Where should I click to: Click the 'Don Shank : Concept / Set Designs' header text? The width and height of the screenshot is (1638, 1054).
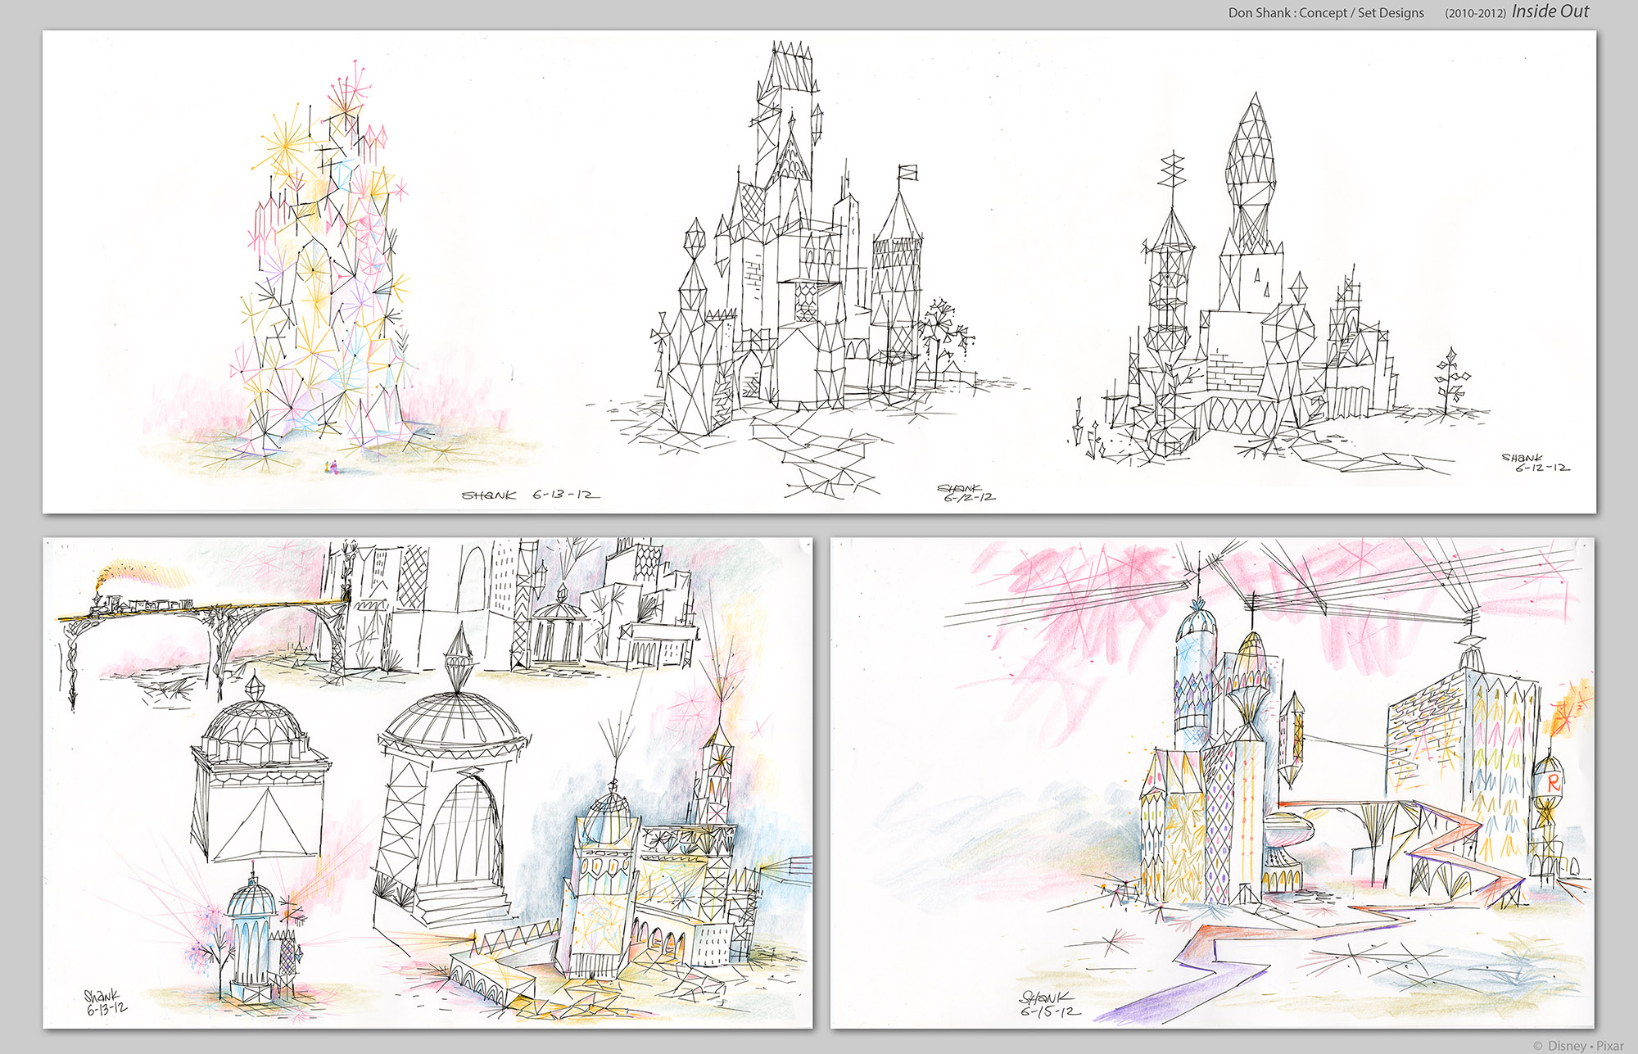tap(1326, 13)
